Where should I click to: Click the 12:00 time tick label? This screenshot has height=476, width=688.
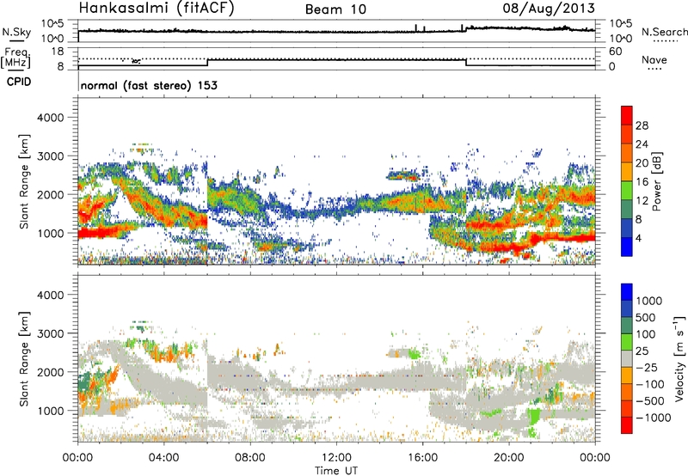pyautogui.click(x=336, y=458)
